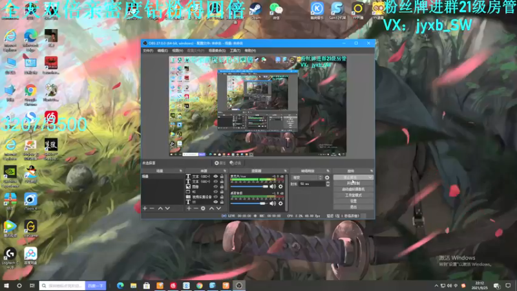This screenshot has width=517, height=291.
Task: Move the selected source up in Sources
Action: point(211,208)
